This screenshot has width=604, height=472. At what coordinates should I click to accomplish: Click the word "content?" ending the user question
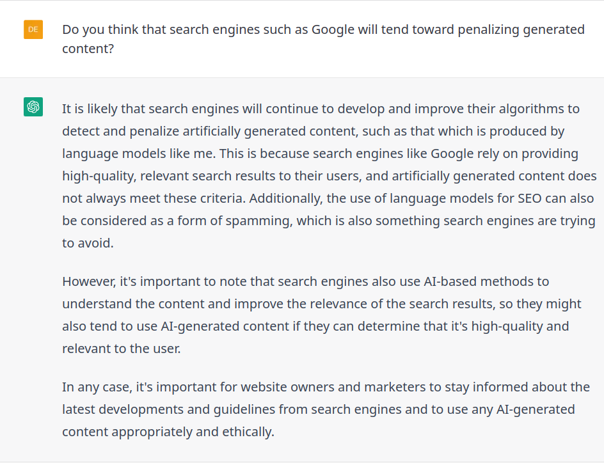pos(88,49)
